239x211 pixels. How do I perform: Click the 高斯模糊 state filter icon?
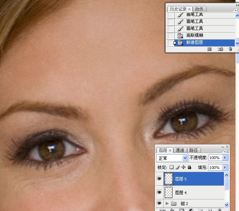point(180,36)
